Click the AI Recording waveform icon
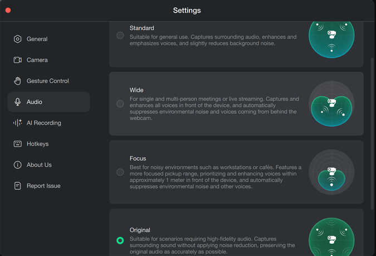376x256 pixels. click(17, 123)
